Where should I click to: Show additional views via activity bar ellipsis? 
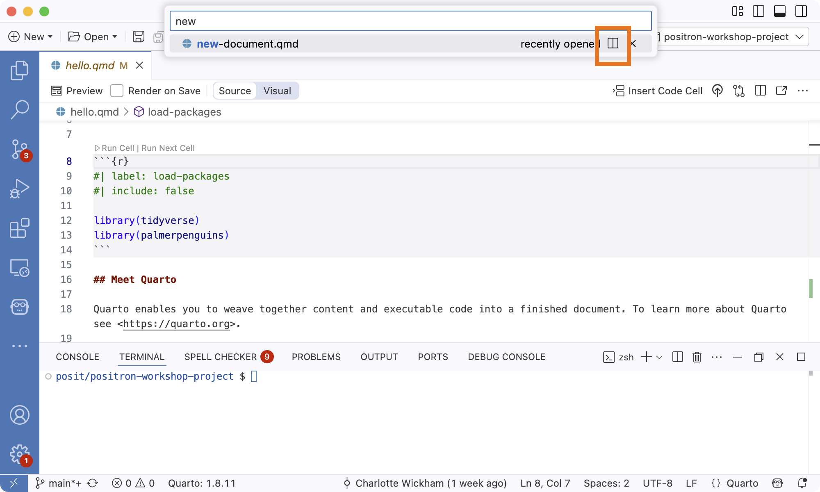click(19, 346)
